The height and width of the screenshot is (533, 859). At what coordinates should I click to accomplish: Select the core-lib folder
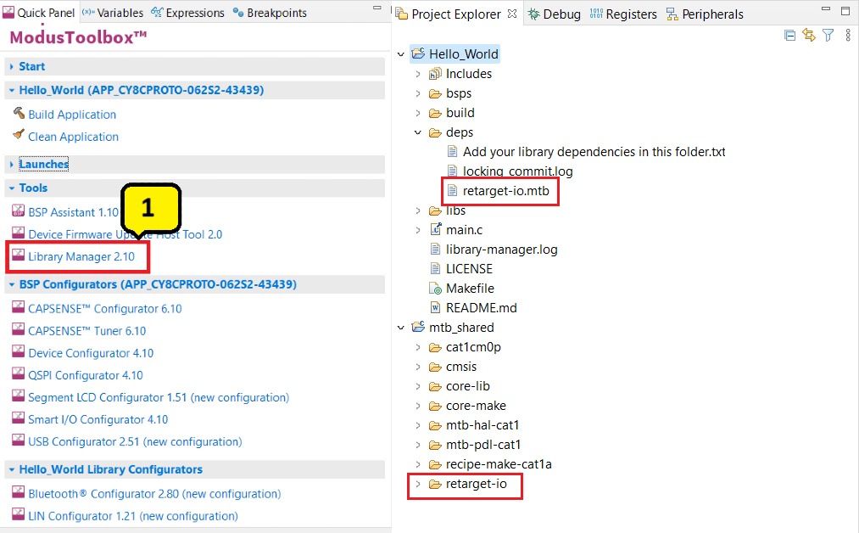[x=468, y=386]
